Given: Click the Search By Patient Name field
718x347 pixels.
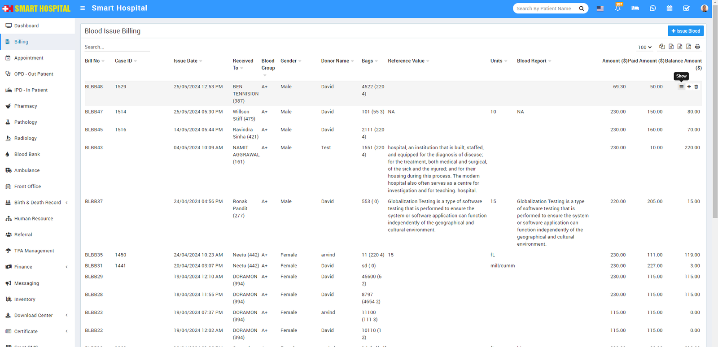Looking at the screenshot, I should 545,9.
